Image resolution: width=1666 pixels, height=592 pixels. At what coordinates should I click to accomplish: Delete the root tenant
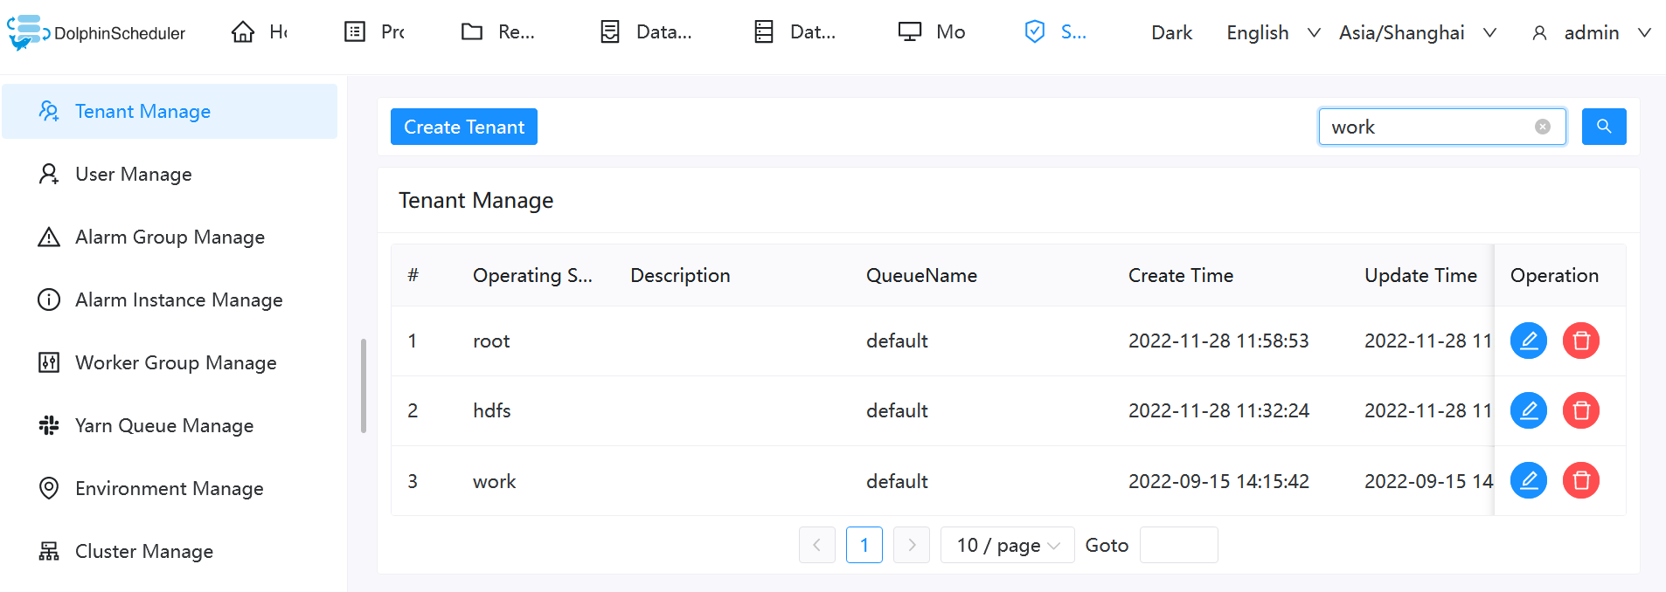(x=1581, y=341)
